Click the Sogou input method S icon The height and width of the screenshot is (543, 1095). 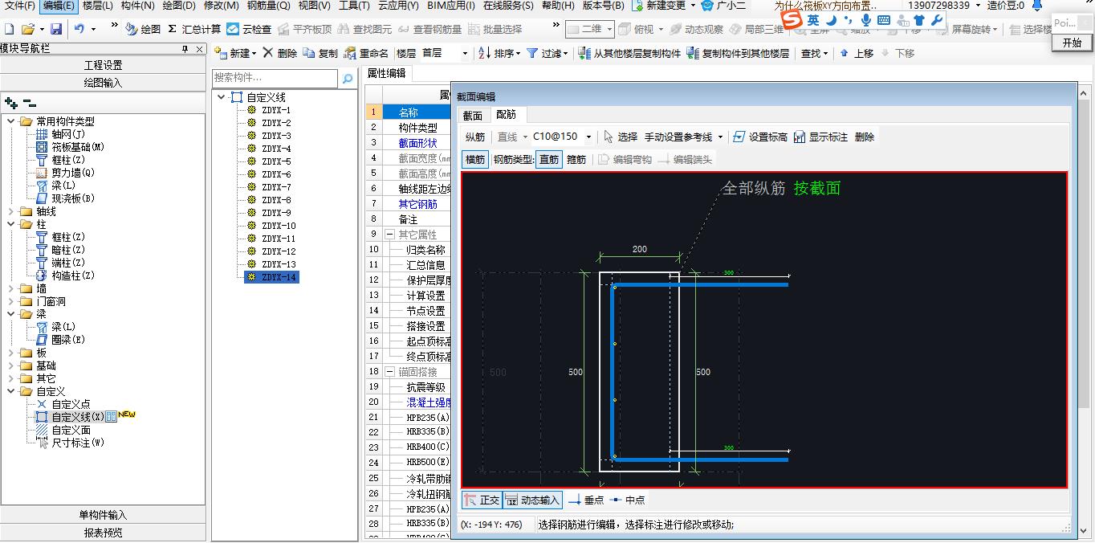coord(792,19)
